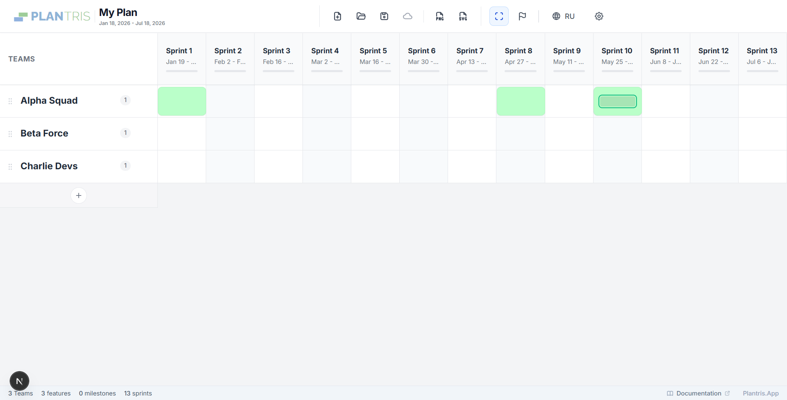Grab the Alpha Squad drag handle
Viewport: 787px width, 400px height.
tap(10, 101)
